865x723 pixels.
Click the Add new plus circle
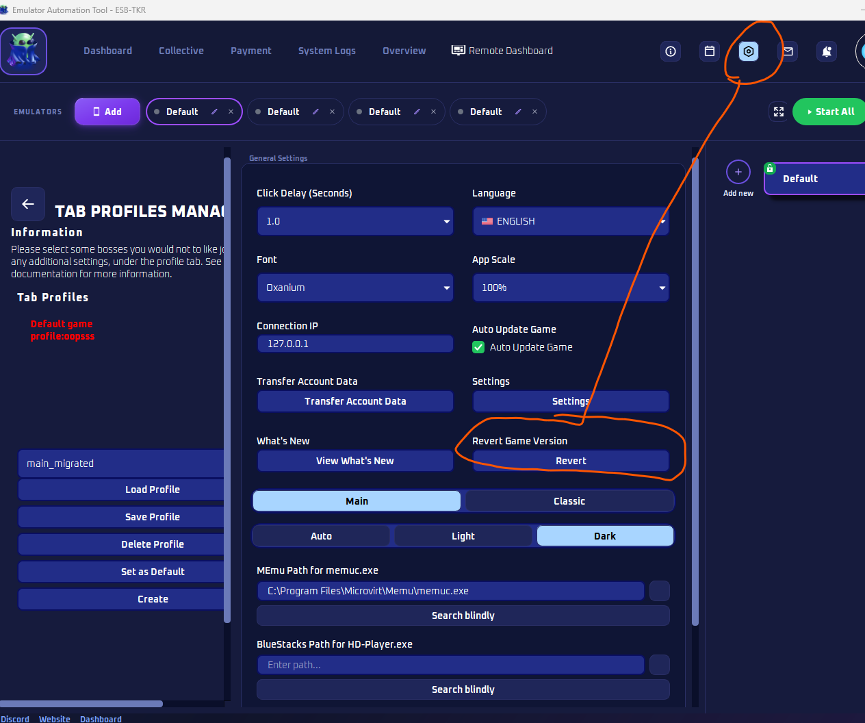738,172
